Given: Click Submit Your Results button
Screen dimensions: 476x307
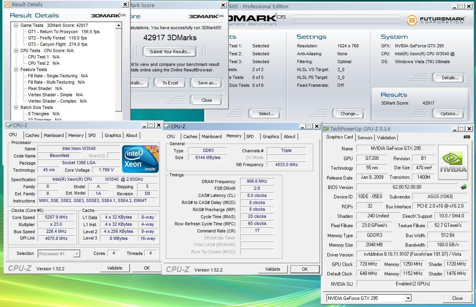Looking at the screenshot, I should click(x=170, y=51).
